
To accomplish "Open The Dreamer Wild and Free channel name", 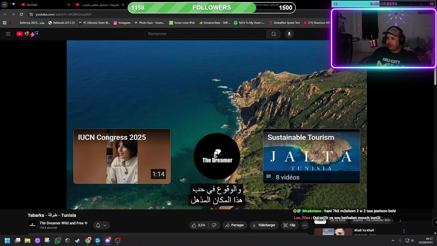I will coord(61,223).
